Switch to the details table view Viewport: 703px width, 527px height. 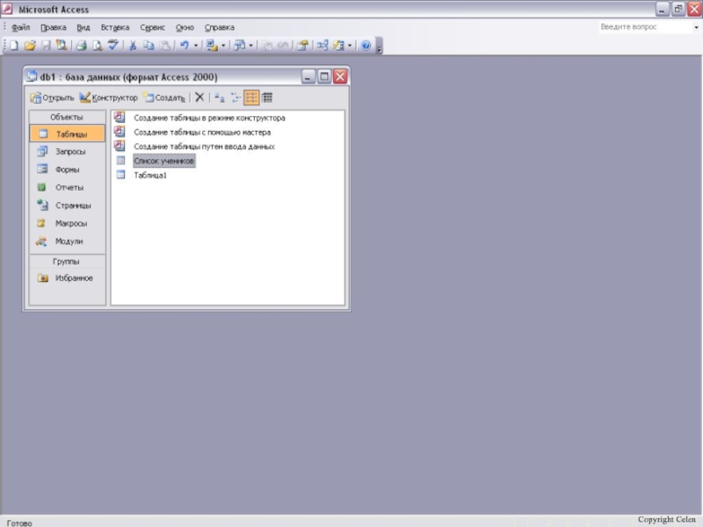(267, 97)
